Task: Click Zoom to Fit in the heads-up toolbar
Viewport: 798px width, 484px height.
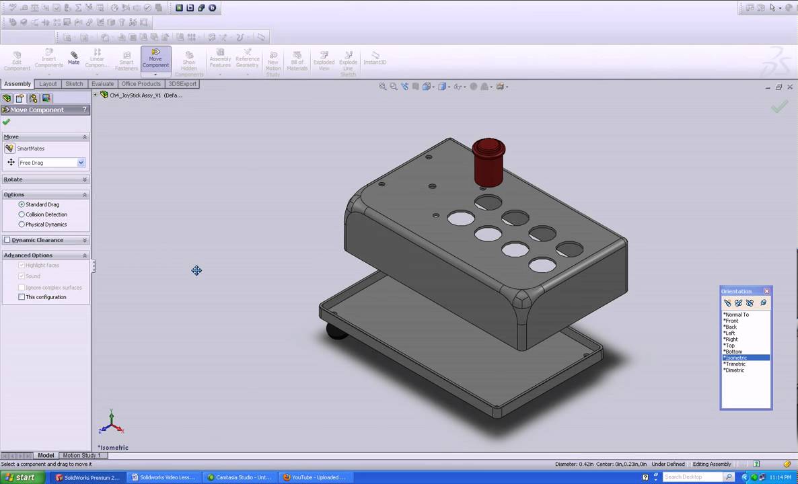Action: (x=382, y=86)
